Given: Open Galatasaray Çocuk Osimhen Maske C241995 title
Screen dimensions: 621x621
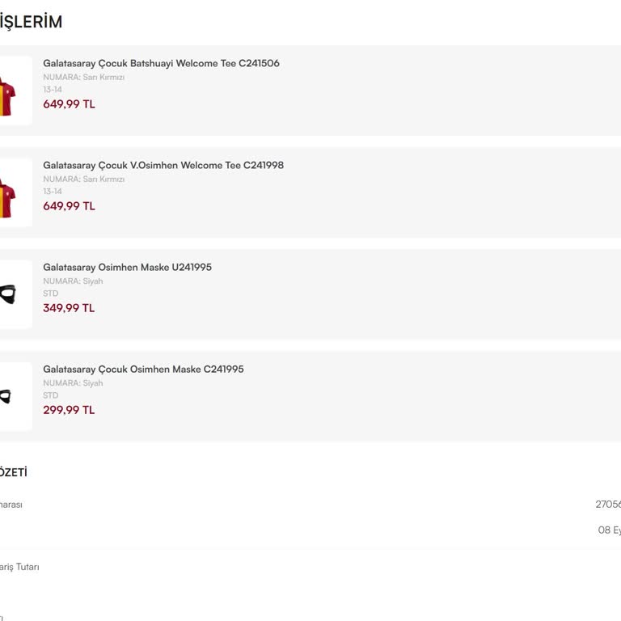Looking at the screenshot, I should (143, 369).
